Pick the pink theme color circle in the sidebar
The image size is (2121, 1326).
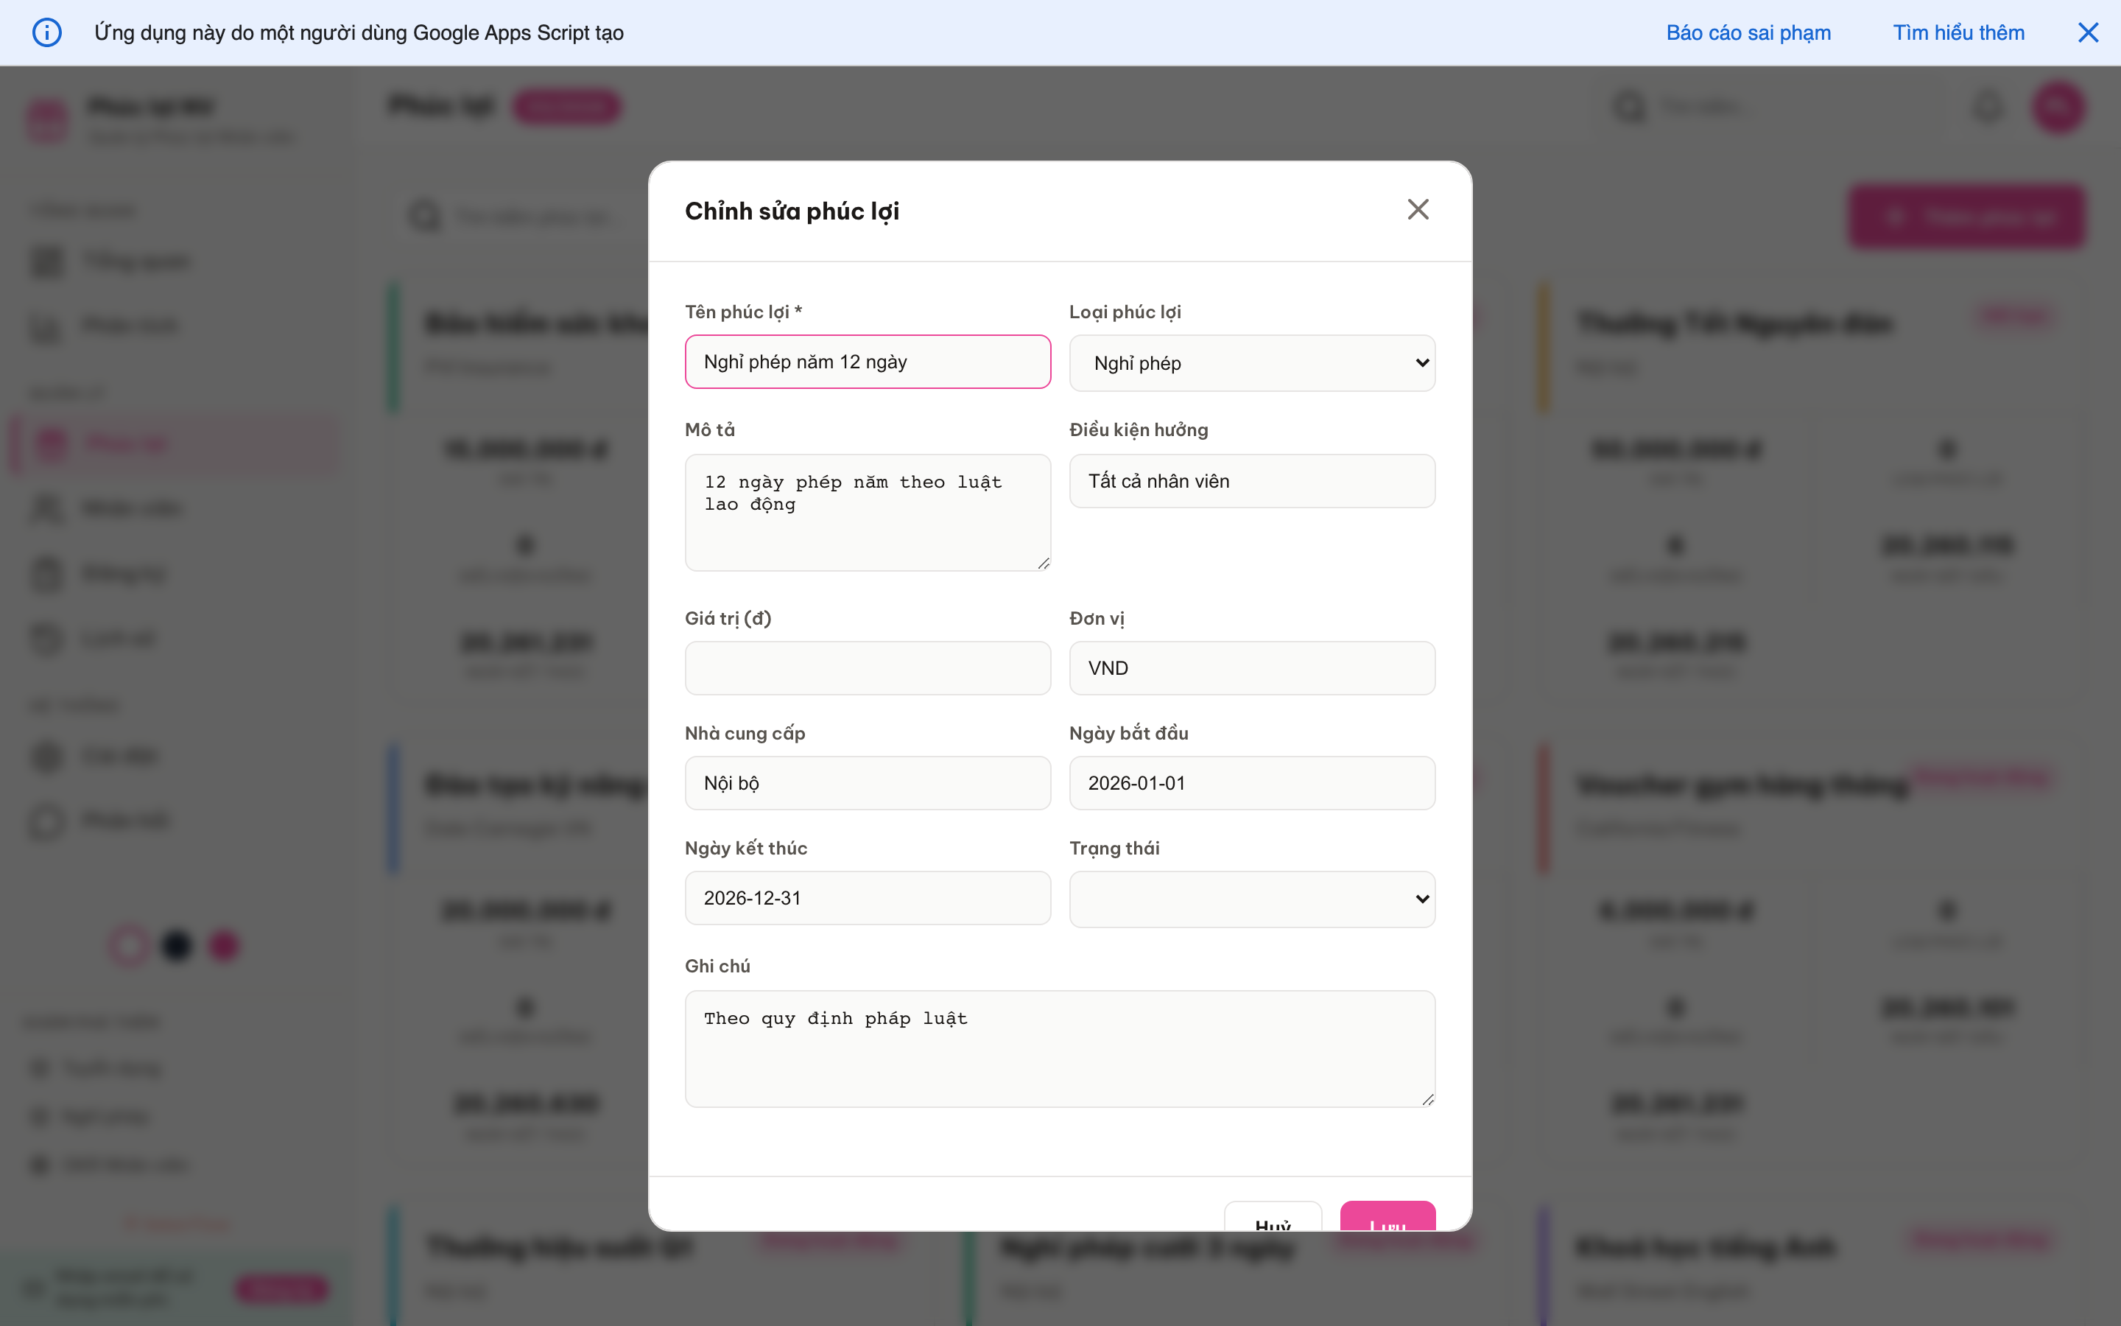click(223, 945)
